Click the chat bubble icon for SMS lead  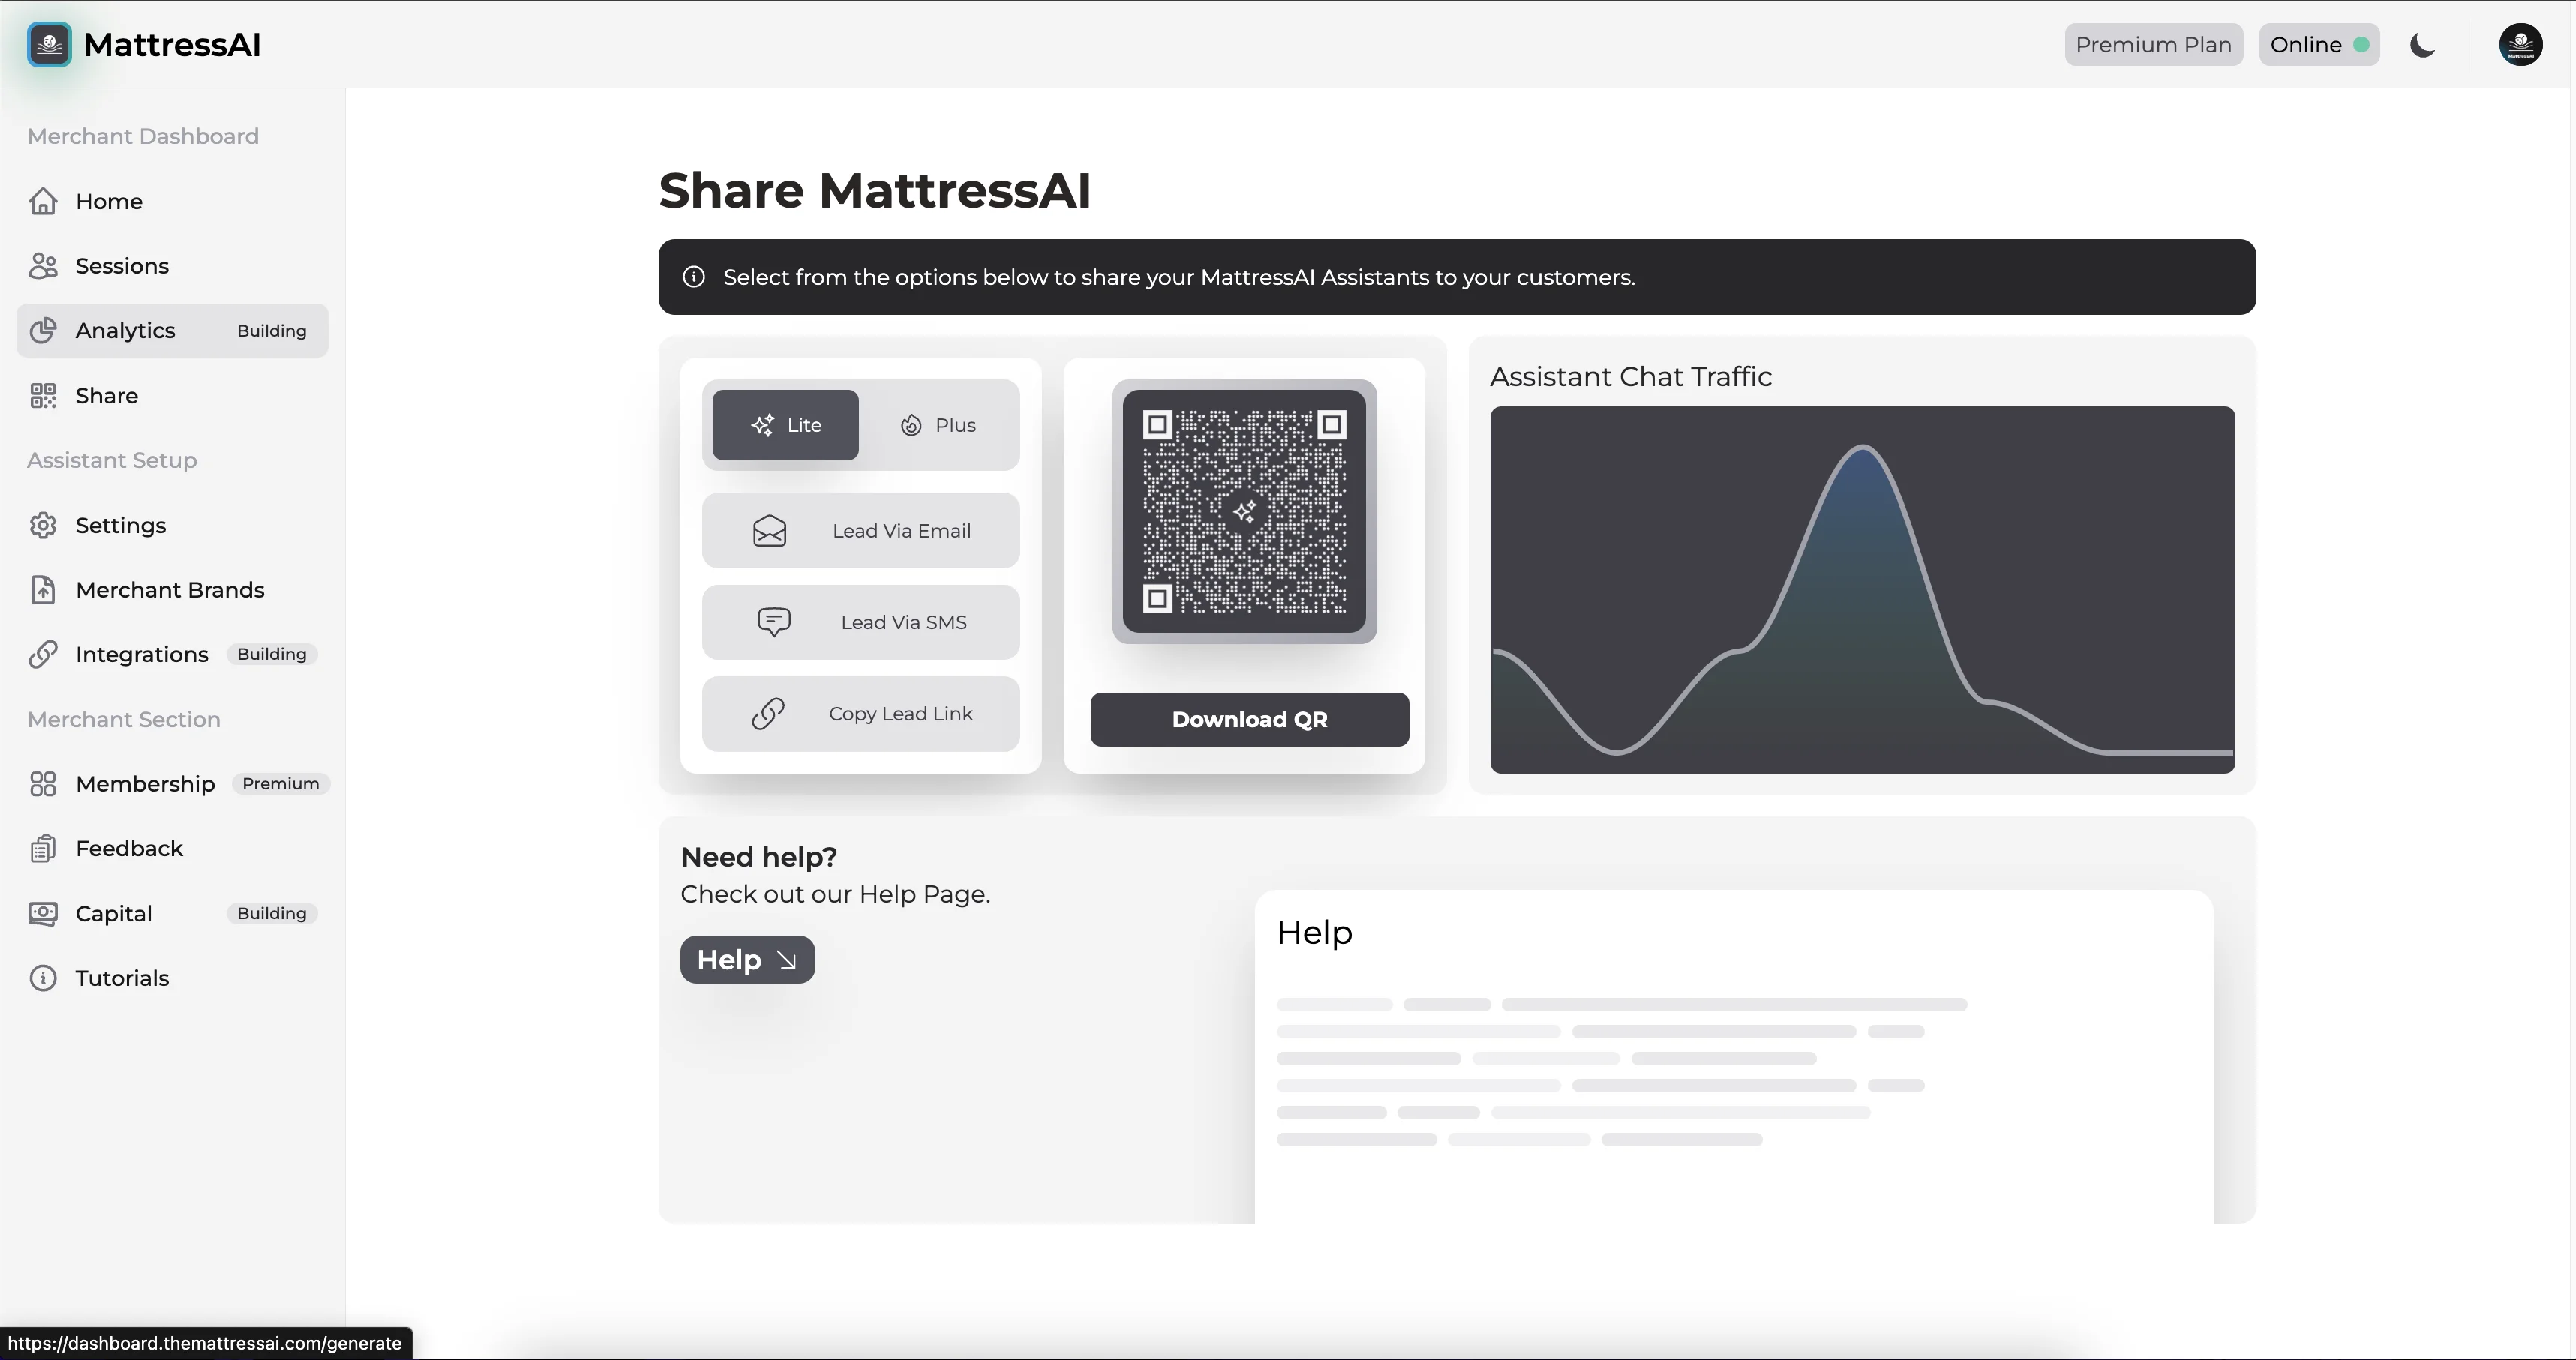[774, 622]
